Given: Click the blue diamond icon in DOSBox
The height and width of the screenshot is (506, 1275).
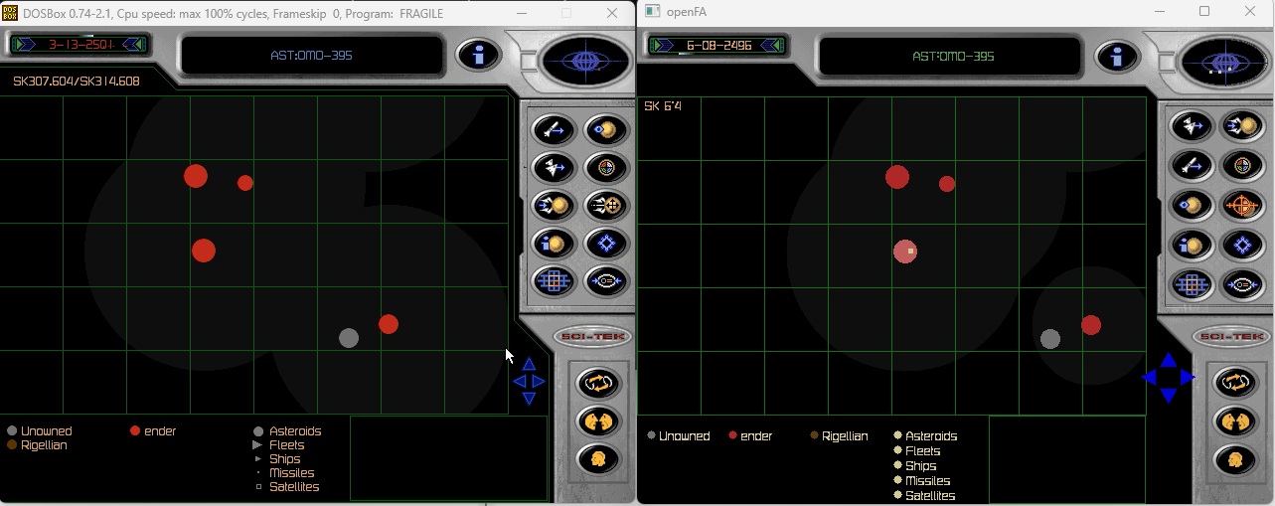Looking at the screenshot, I should (x=604, y=243).
